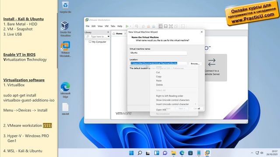Screen dimensions: 280x157
Task: Expand Insert Unicode control character submenu
Action: (174, 104)
